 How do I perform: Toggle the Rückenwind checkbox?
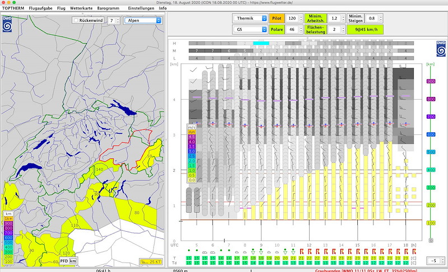(x=76, y=20)
